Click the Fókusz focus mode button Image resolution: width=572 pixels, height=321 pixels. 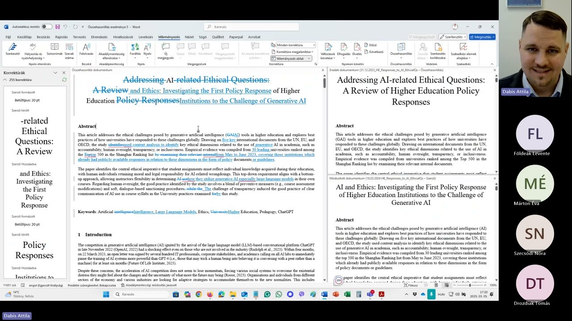tap(410, 285)
